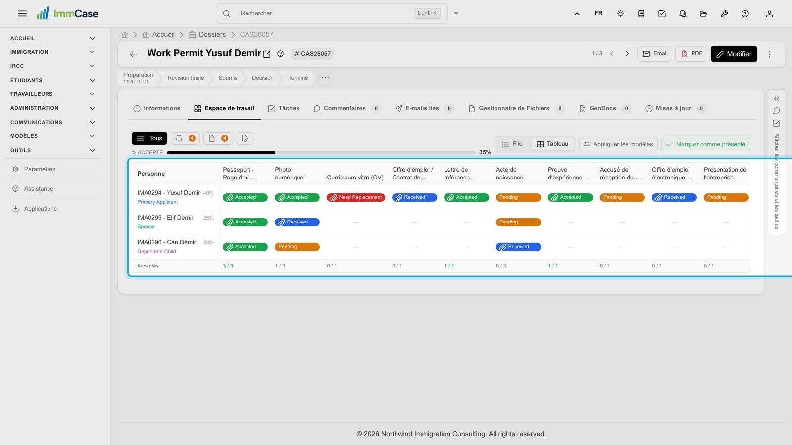792x445 pixels.
Task: Open the GenDocs tab
Action: coord(605,109)
